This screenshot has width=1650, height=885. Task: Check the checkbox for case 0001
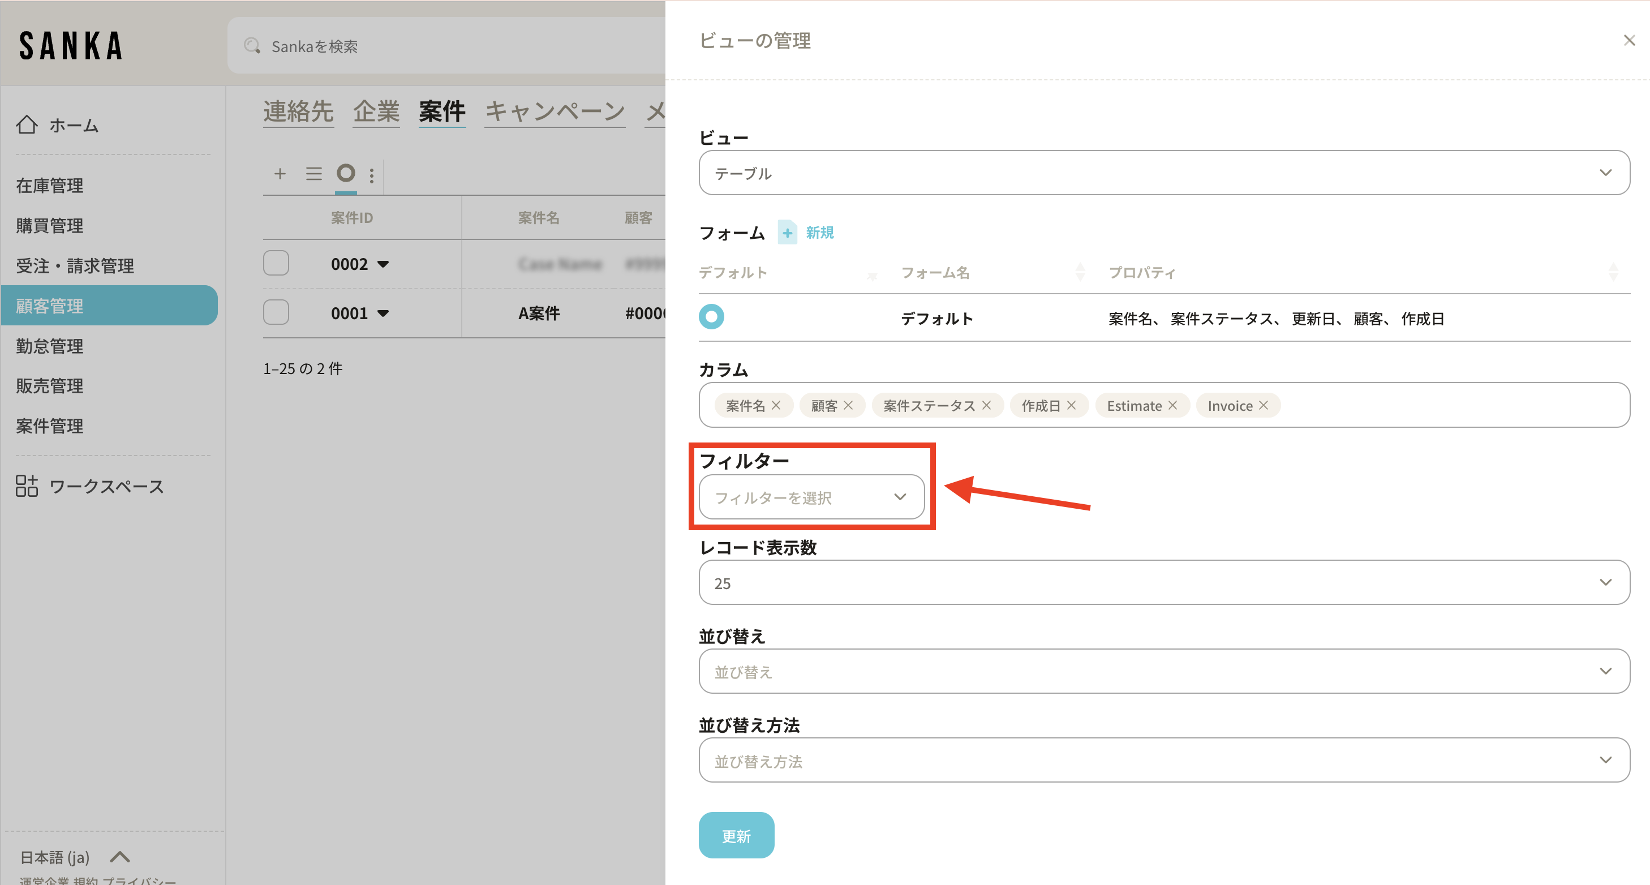pyautogui.click(x=276, y=312)
